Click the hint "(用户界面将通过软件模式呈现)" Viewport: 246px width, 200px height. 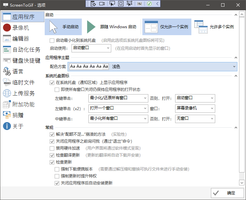click(x=113, y=148)
